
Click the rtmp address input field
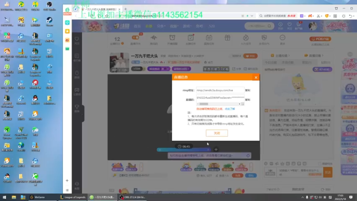tap(220, 90)
